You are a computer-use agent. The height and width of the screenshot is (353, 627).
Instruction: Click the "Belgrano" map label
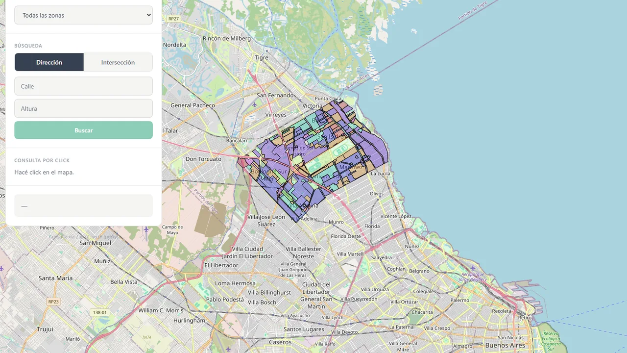(419, 271)
